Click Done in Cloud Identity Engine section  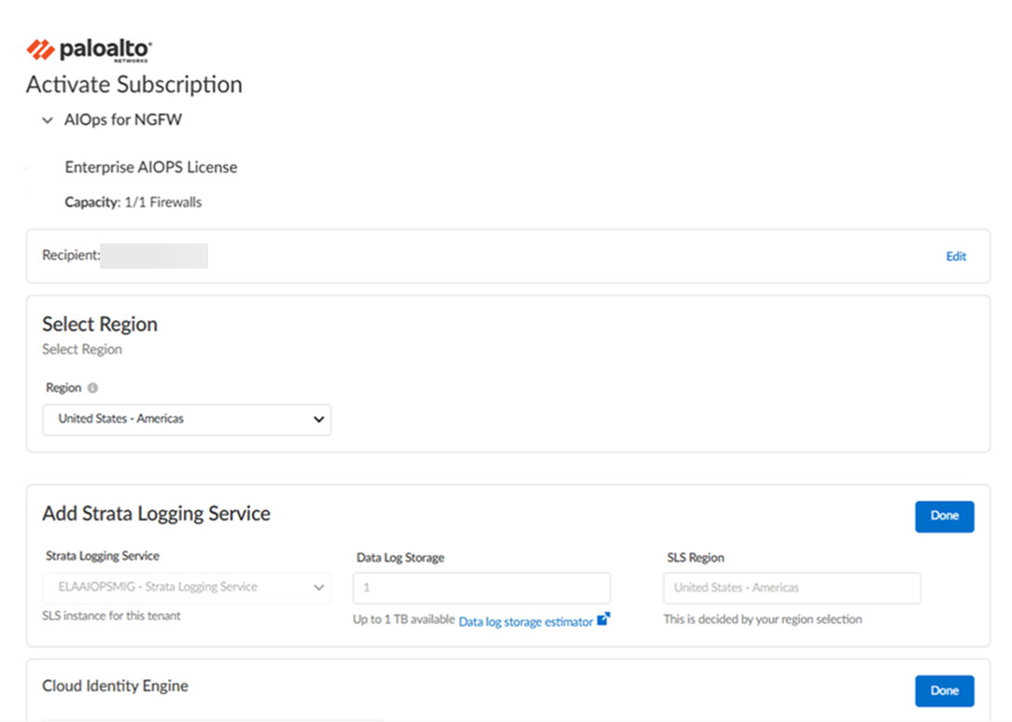pos(944,691)
